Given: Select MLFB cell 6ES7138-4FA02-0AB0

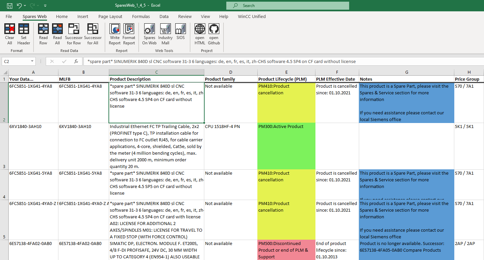Looking at the screenshot, I should pyautogui.click(x=83, y=250).
